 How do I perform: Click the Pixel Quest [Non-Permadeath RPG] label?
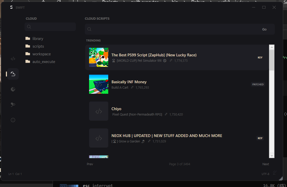[137, 114]
